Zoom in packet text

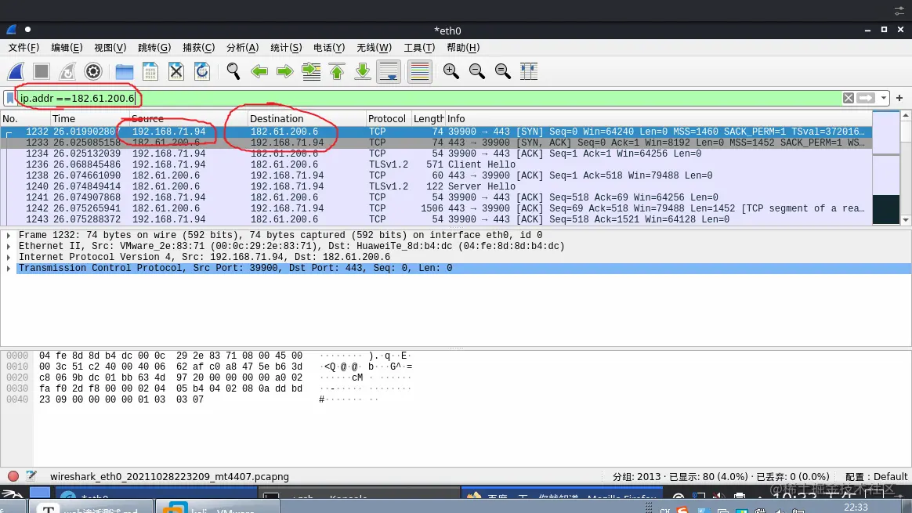pos(451,71)
